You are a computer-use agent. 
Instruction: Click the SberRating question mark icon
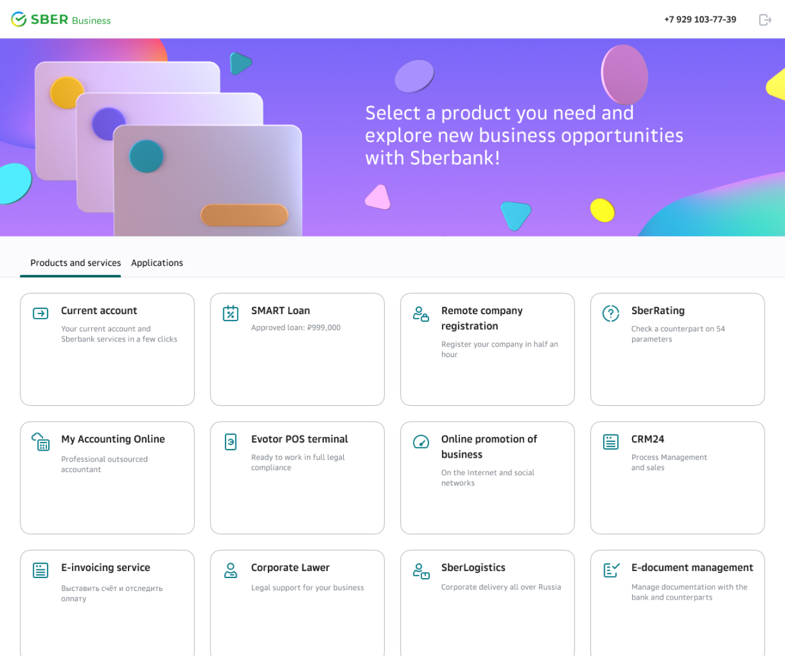[611, 313]
